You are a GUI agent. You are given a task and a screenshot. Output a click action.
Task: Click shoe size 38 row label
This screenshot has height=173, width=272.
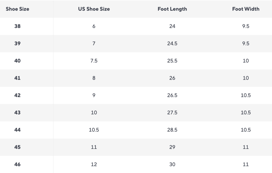pos(18,26)
